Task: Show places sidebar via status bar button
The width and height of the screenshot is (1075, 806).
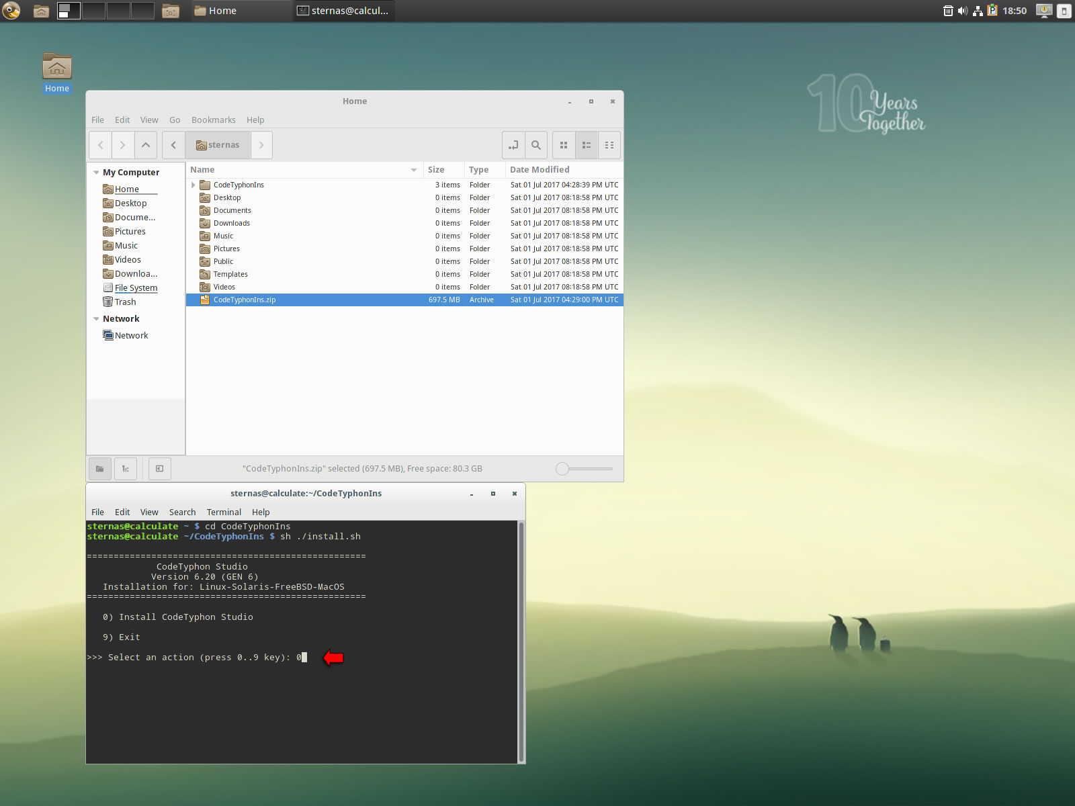Action: pyautogui.click(x=100, y=469)
